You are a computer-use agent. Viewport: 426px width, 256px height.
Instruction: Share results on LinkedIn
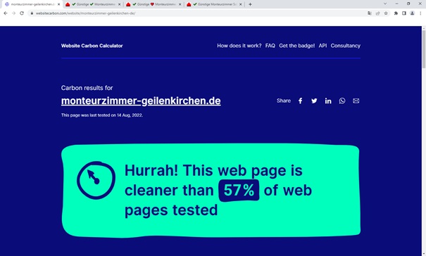click(x=328, y=101)
